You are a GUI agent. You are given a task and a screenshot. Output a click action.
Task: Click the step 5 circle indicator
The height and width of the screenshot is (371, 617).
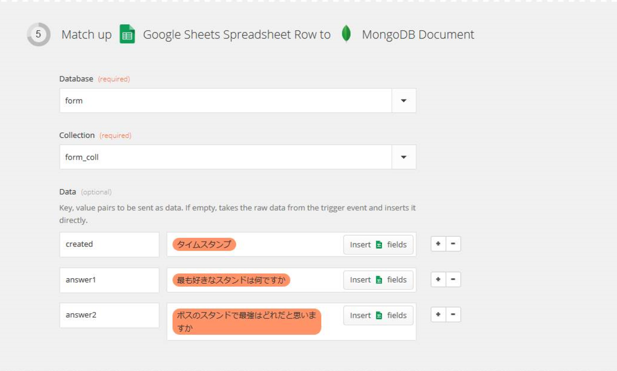pyautogui.click(x=38, y=34)
